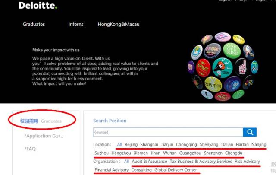276x175 pixels.
Task: Filter location by Tianjin
Action: (x=167, y=144)
